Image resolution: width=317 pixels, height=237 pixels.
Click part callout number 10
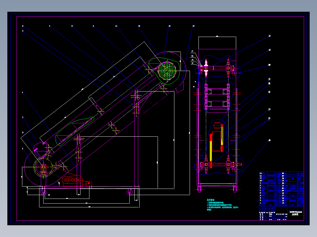[x=116, y=26]
